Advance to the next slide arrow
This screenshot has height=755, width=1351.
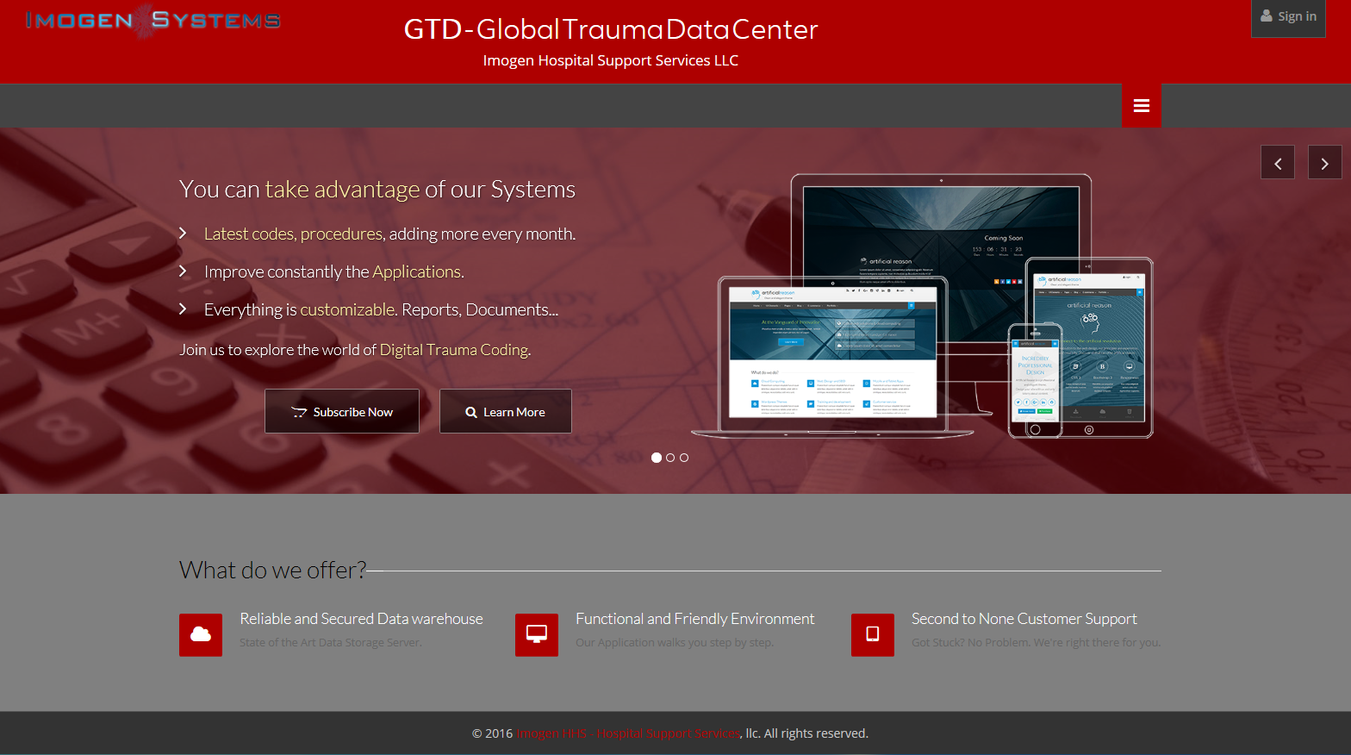1324,163
